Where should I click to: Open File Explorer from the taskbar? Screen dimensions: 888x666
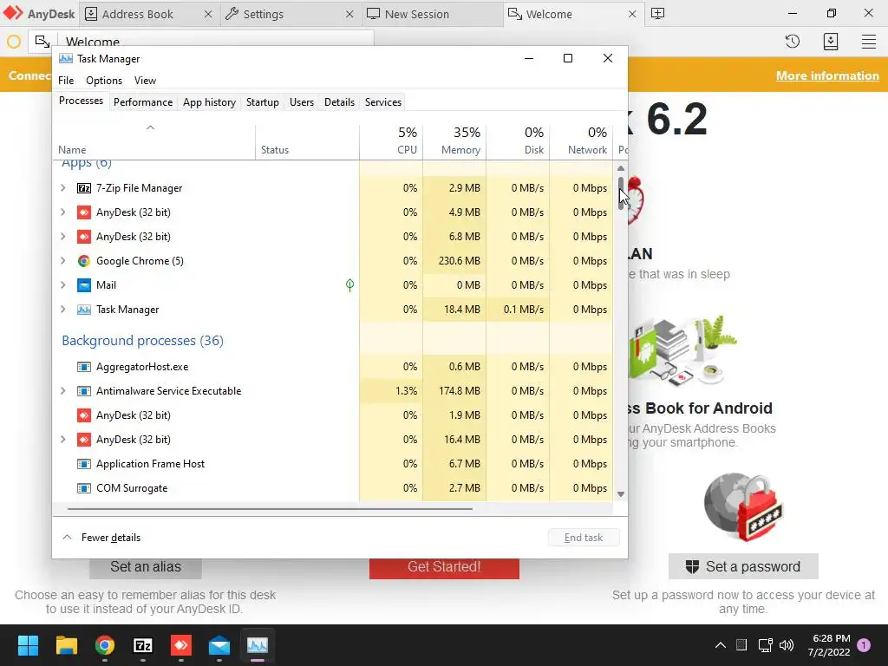(66, 645)
